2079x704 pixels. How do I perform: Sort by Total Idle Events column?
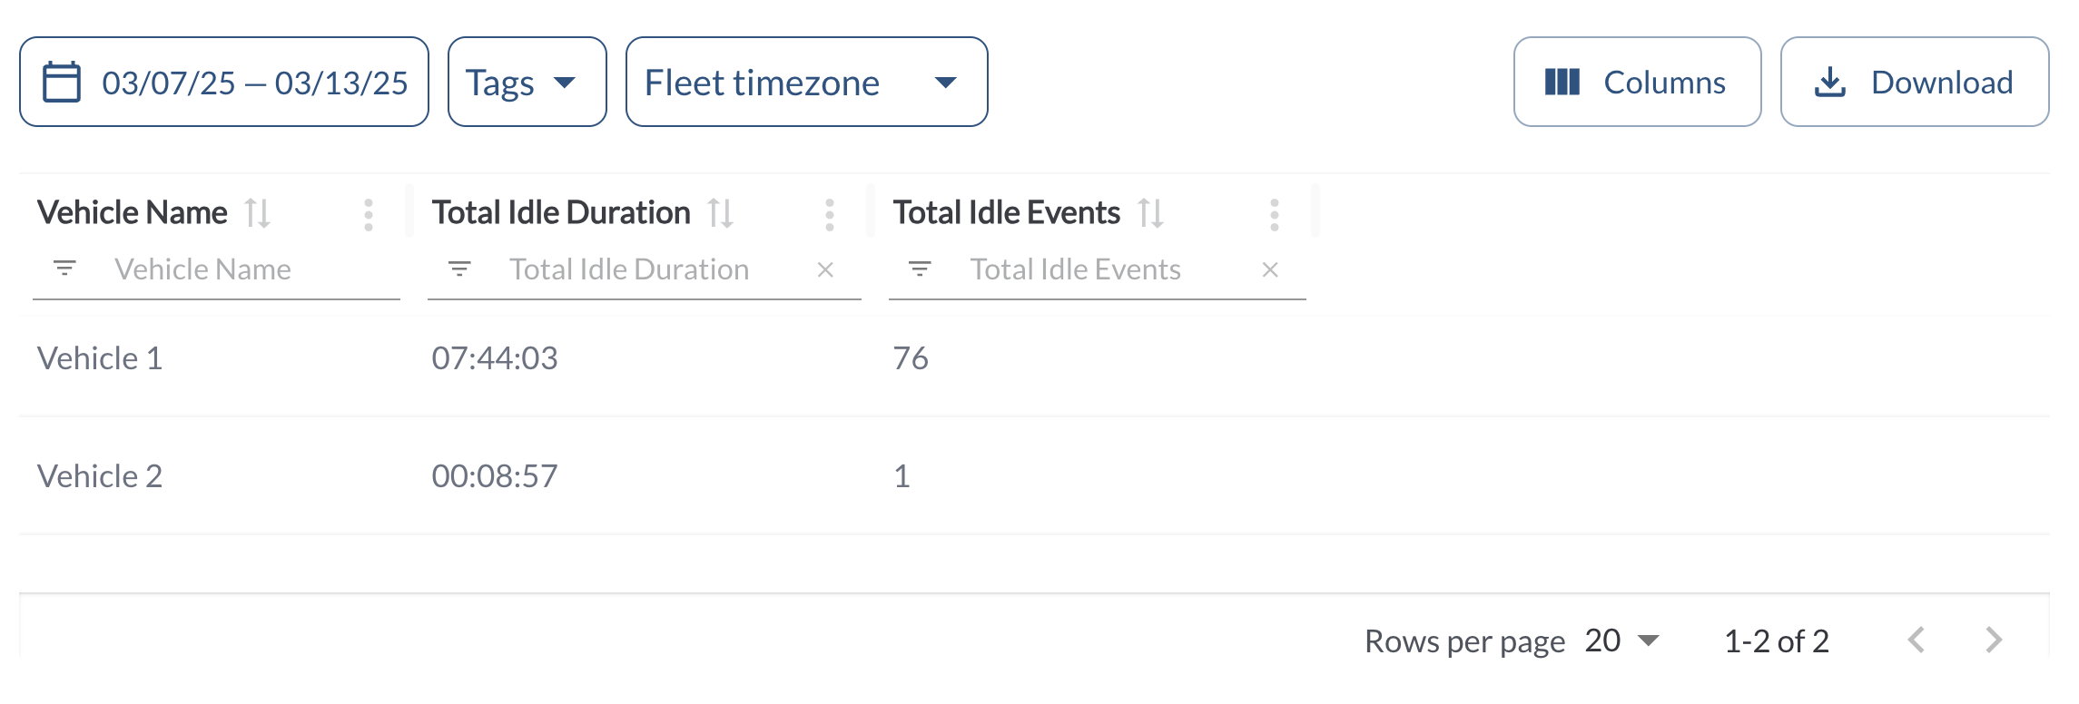[x=1151, y=213]
